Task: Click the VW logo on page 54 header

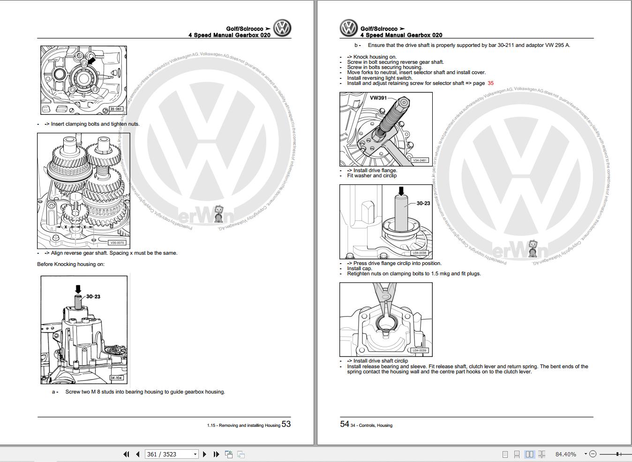Action: point(348,28)
